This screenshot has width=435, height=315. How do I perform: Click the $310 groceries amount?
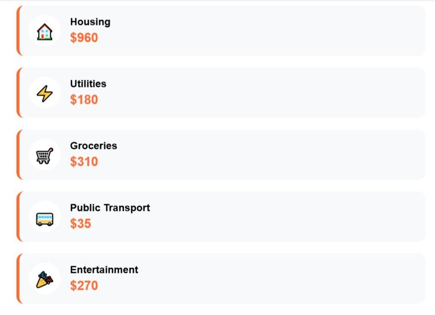84,162
